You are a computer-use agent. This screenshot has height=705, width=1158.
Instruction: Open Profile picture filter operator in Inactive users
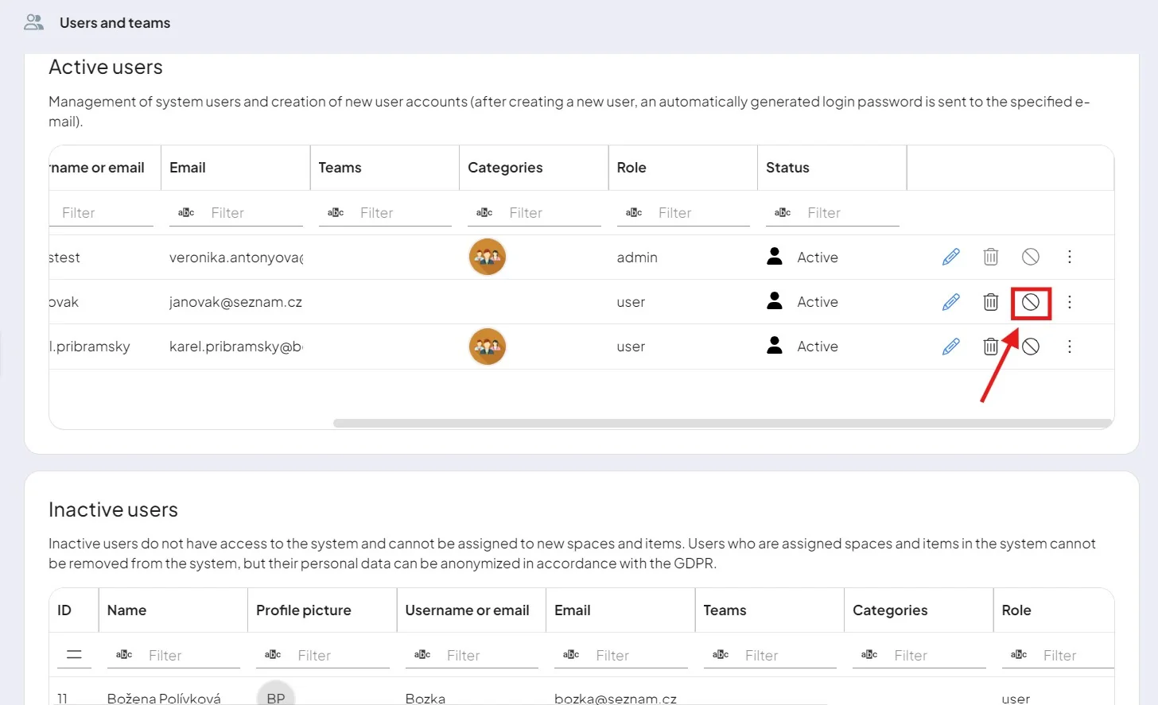[273, 655]
